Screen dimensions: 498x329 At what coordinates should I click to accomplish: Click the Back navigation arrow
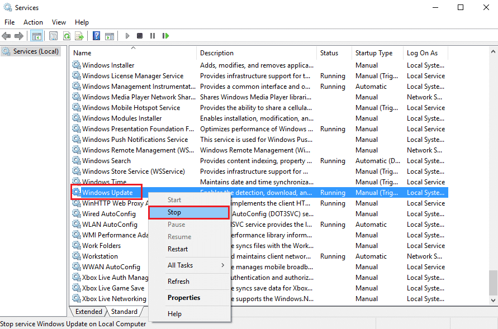tap(7, 35)
